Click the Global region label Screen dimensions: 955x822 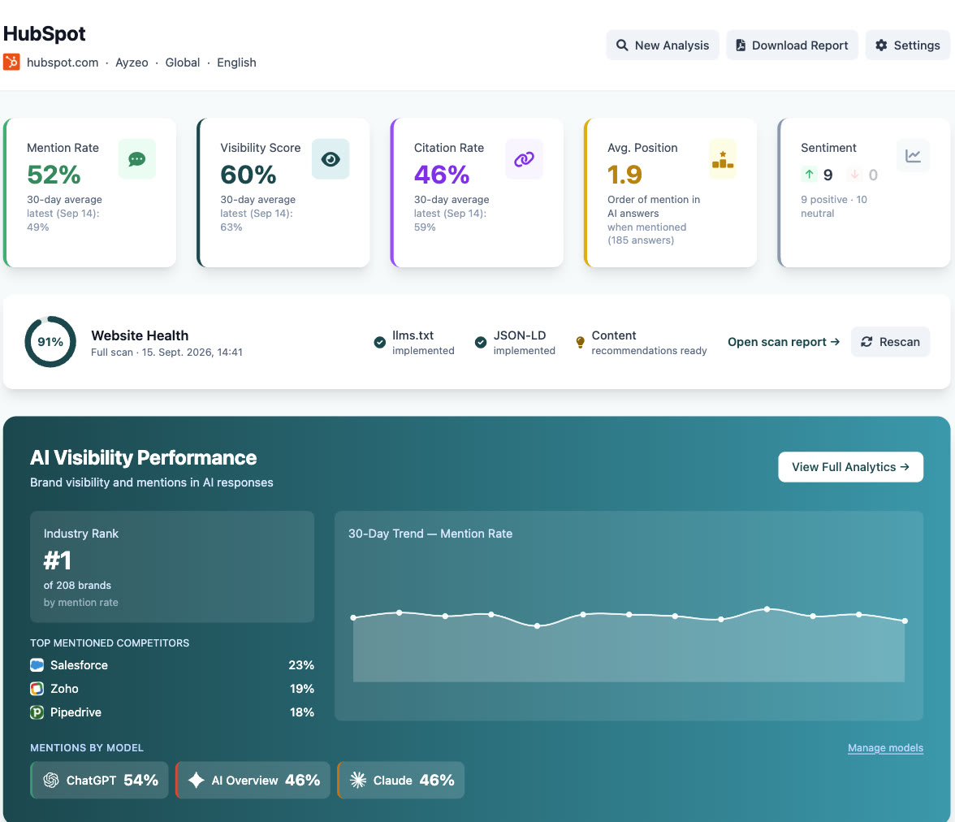click(183, 63)
